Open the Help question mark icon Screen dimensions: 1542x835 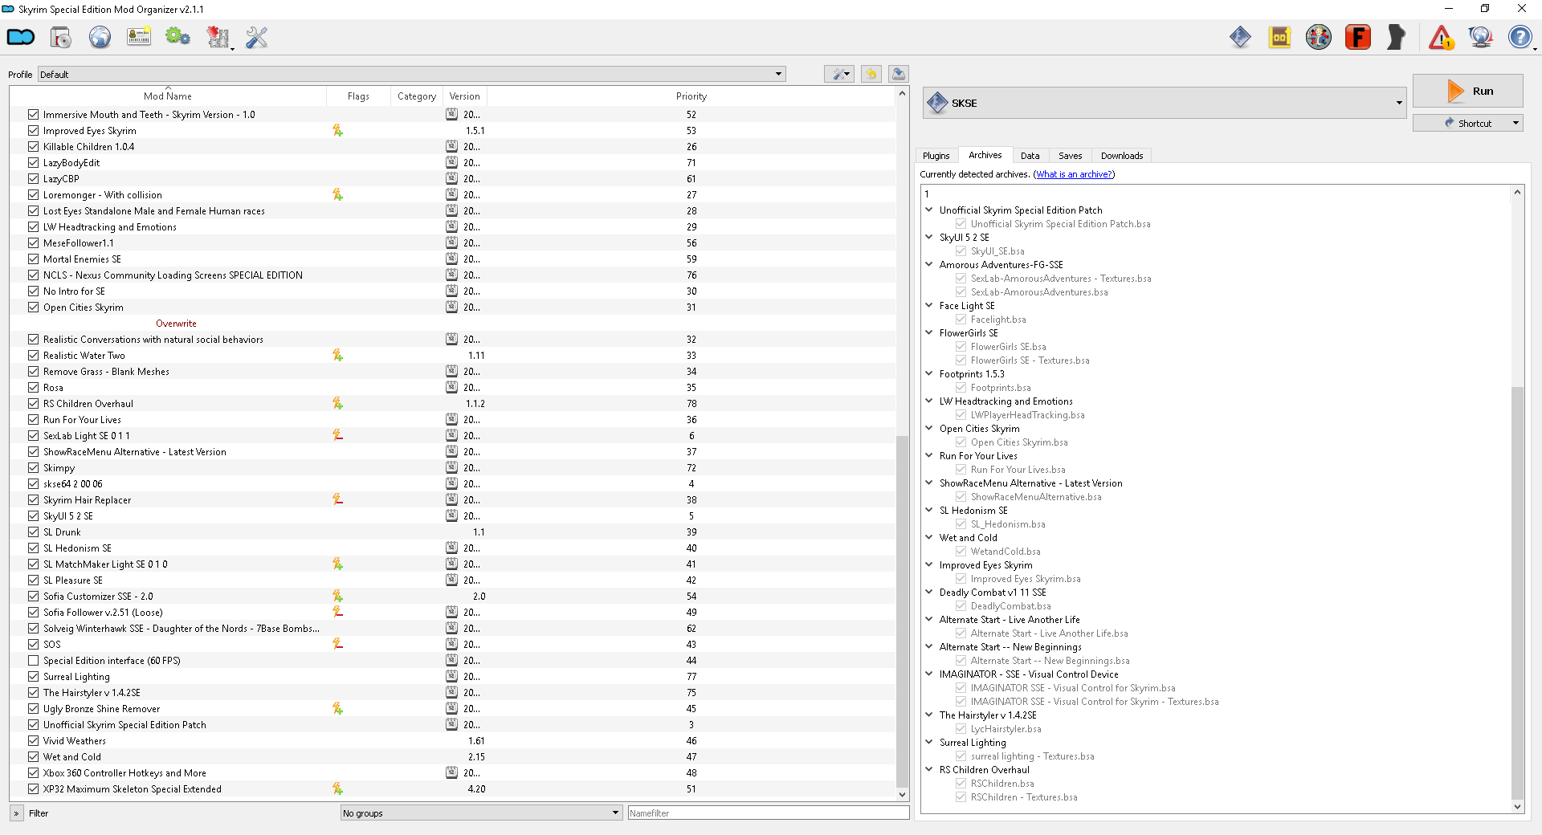pyautogui.click(x=1520, y=37)
